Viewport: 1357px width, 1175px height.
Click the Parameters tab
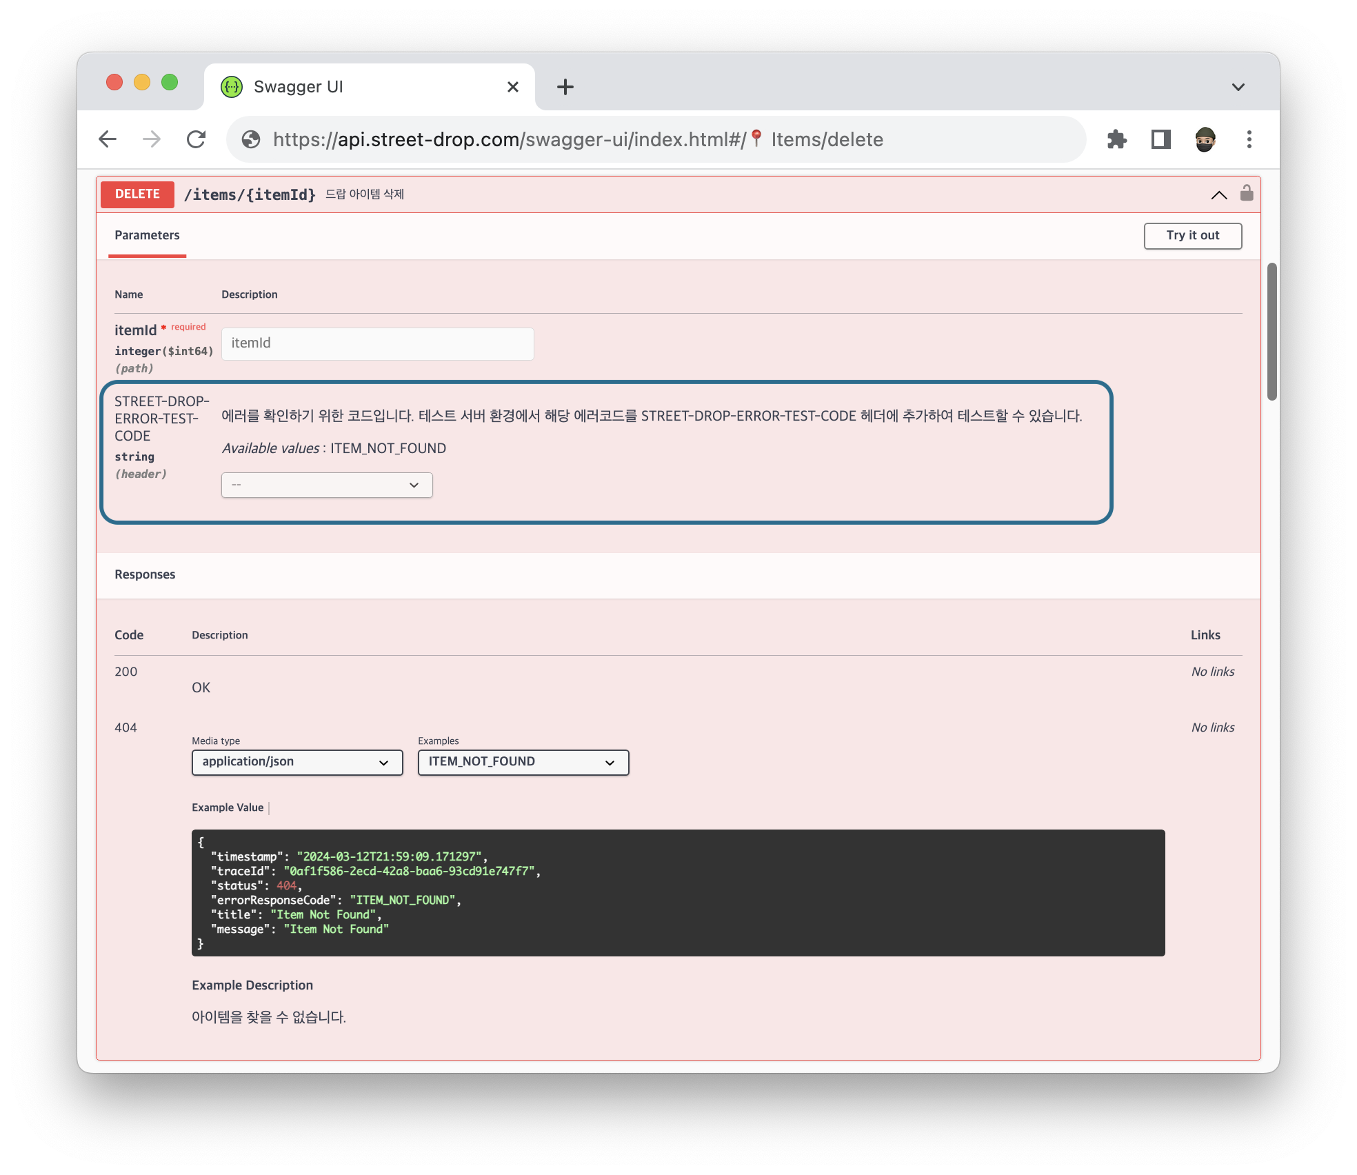click(x=147, y=235)
